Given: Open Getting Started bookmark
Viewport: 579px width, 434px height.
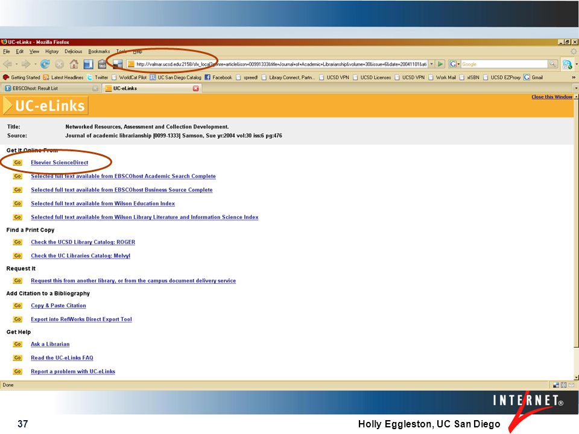Looking at the screenshot, I should [22, 78].
